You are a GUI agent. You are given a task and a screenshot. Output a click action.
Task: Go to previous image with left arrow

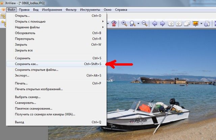click(155, 23)
